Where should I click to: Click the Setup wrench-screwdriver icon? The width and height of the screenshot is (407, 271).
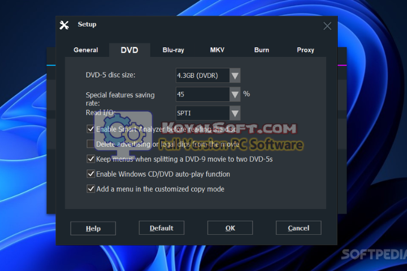pos(64,25)
